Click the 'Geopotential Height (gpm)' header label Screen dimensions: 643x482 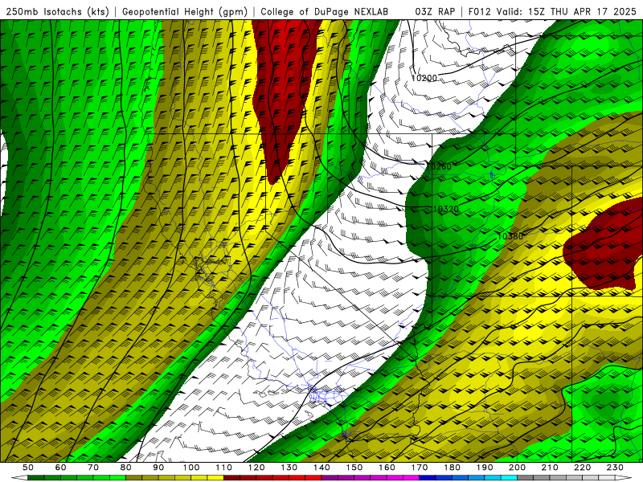click(x=185, y=11)
